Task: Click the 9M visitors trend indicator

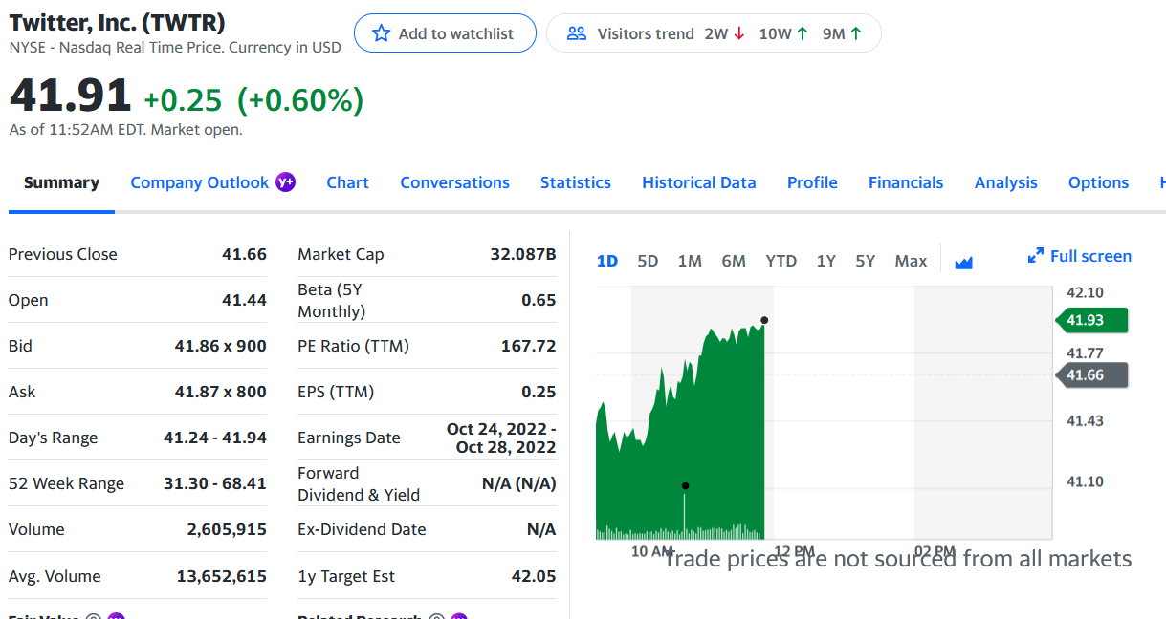Action: tap(842, 33)
